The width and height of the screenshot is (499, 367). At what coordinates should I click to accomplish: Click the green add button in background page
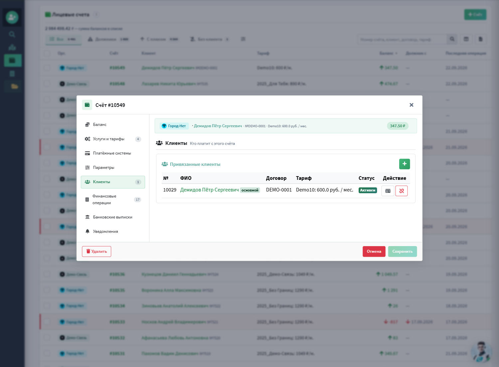pyautogui.click(x=475, y=14)
